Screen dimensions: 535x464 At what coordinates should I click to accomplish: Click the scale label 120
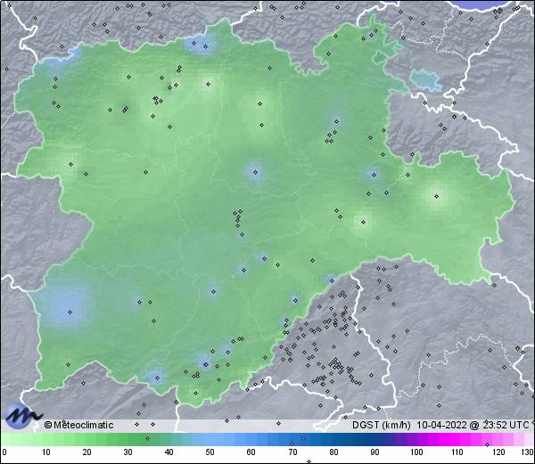(x=498, y=452)
